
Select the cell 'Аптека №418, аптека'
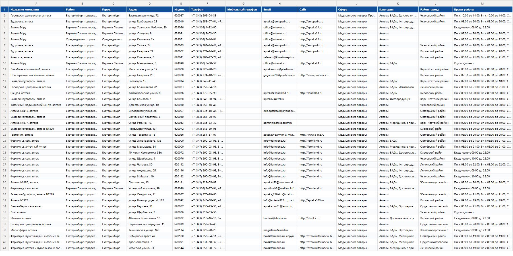pos(36,111)
